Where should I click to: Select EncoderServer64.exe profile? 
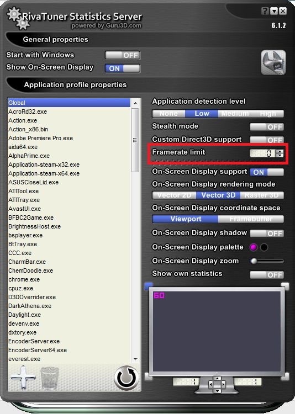point(69,351)
